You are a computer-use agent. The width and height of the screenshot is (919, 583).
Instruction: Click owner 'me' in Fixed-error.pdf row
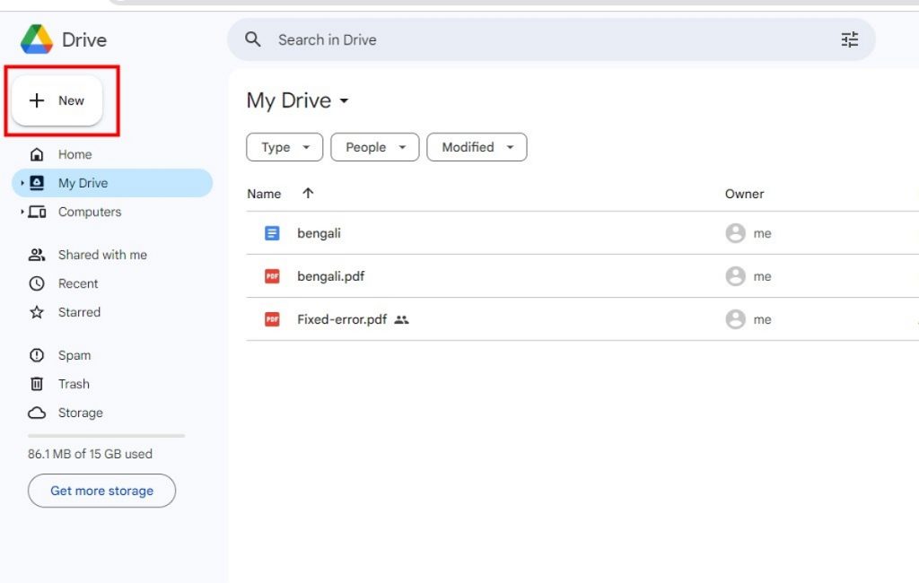click(x=762, y=319)
